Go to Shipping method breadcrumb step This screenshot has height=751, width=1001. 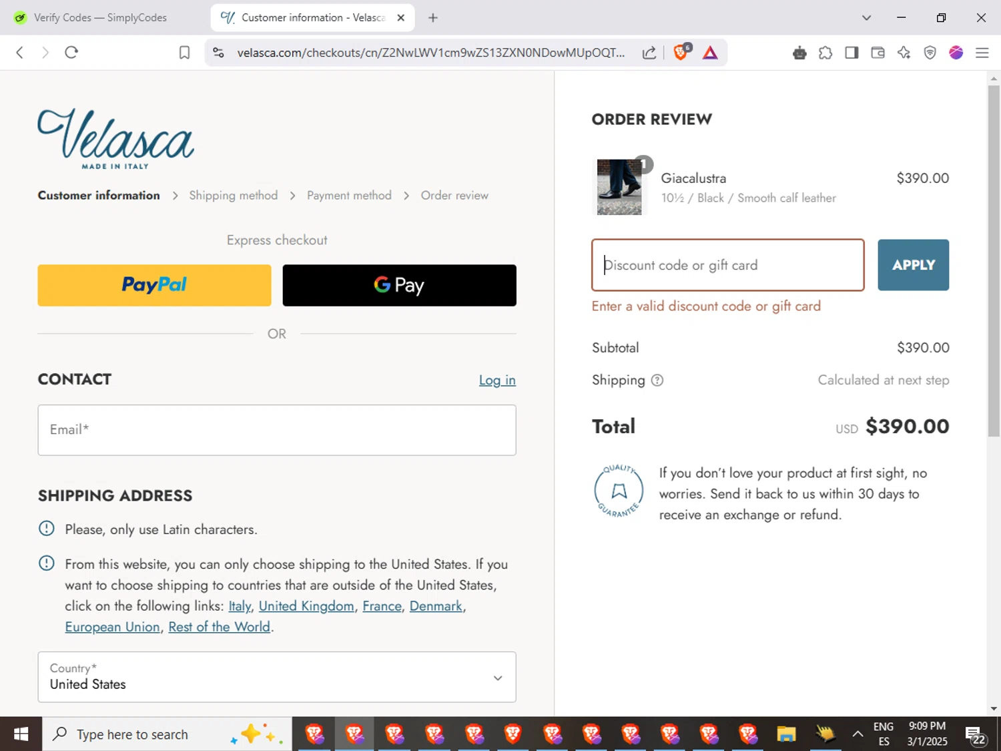(233, 196)
